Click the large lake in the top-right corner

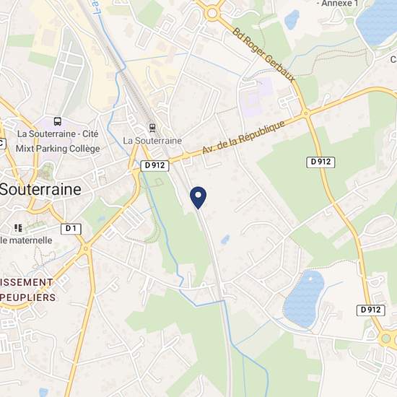(378, 23)
